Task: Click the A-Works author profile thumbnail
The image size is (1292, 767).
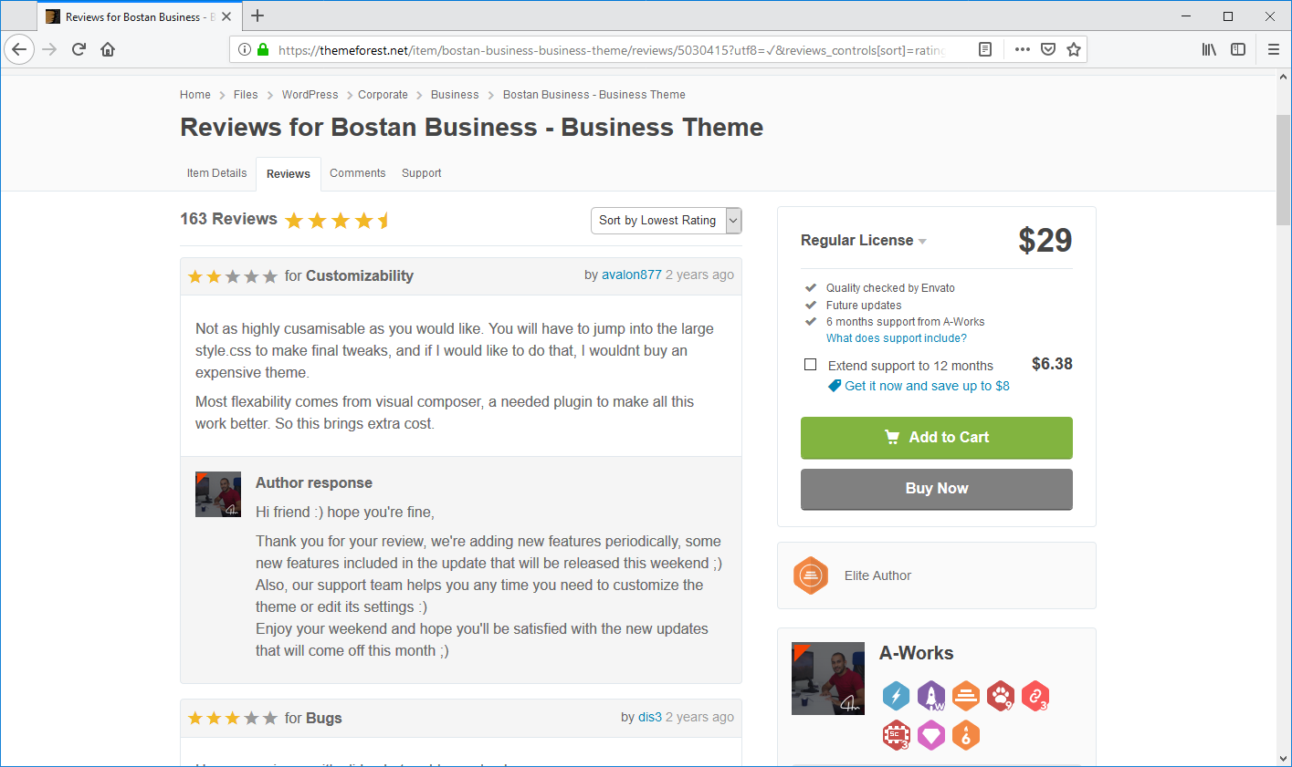Action: [x=827, y=679]
